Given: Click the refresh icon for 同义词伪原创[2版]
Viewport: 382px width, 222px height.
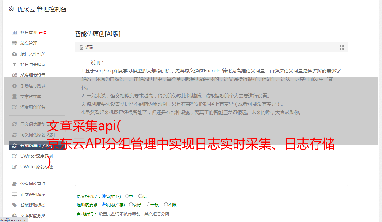Looking at the screenshot, I should (x=14, y=135).
